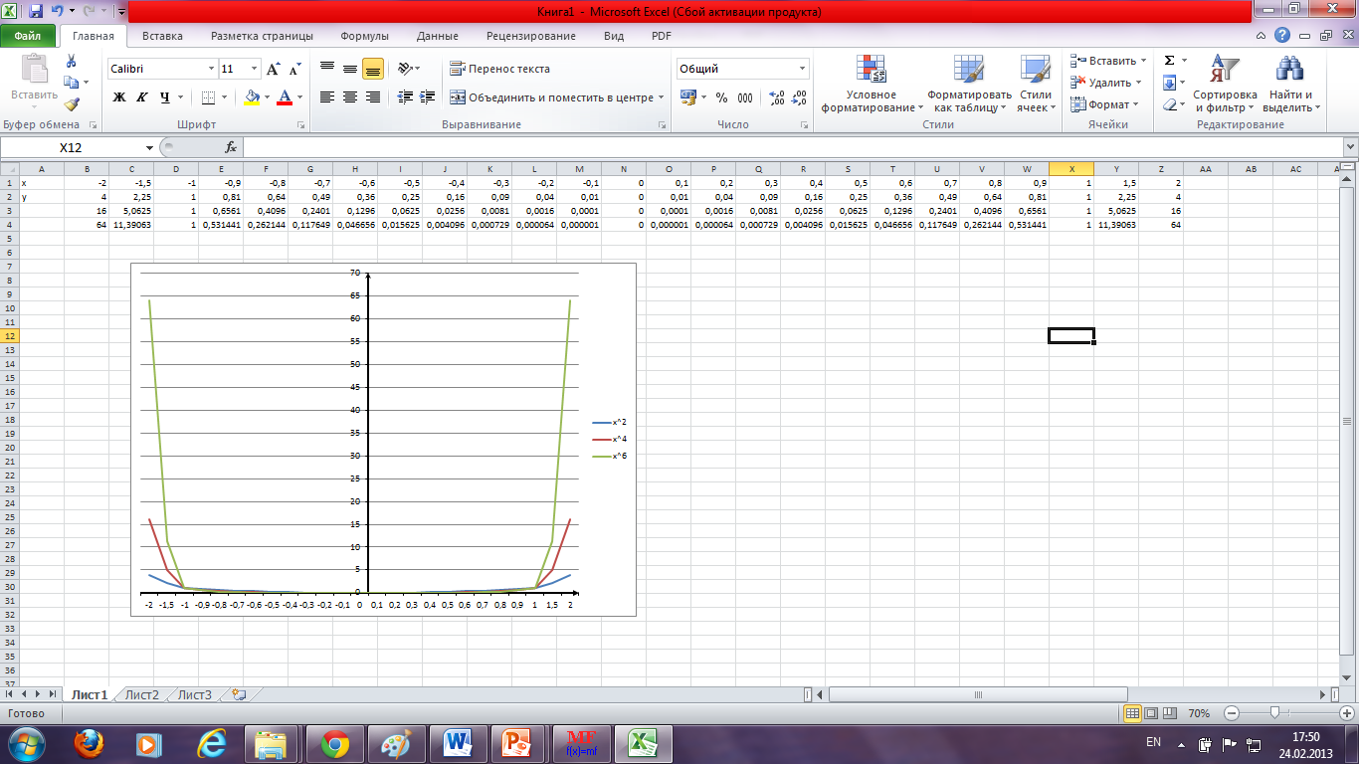
Task: Switch to the Формулы tab
Action: click(x=364, y=36)
